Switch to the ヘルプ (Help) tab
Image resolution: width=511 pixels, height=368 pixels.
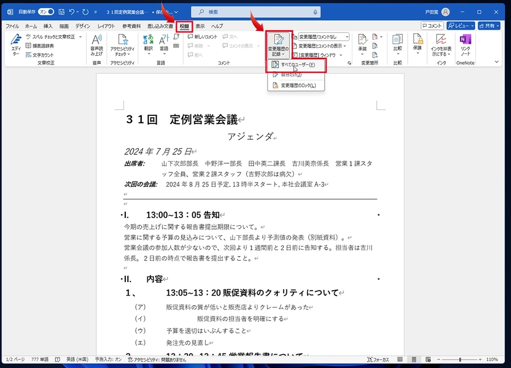pos(217,26)
